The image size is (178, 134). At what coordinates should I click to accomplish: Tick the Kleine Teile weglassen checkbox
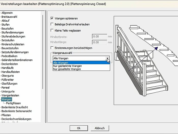52,30
